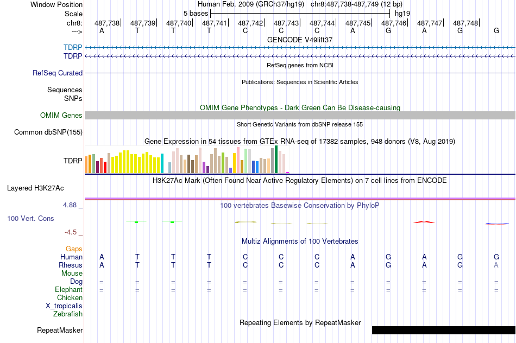Click the TDRP label beside the GTEx bar chart
Screen dimensions: 516x343
pos(73,161)
